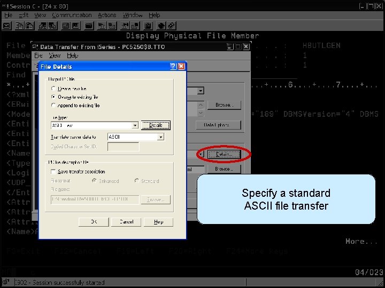Choose Enhanced file format radio button
Screen dimensions: 385x288
click(x=94, y=181)
